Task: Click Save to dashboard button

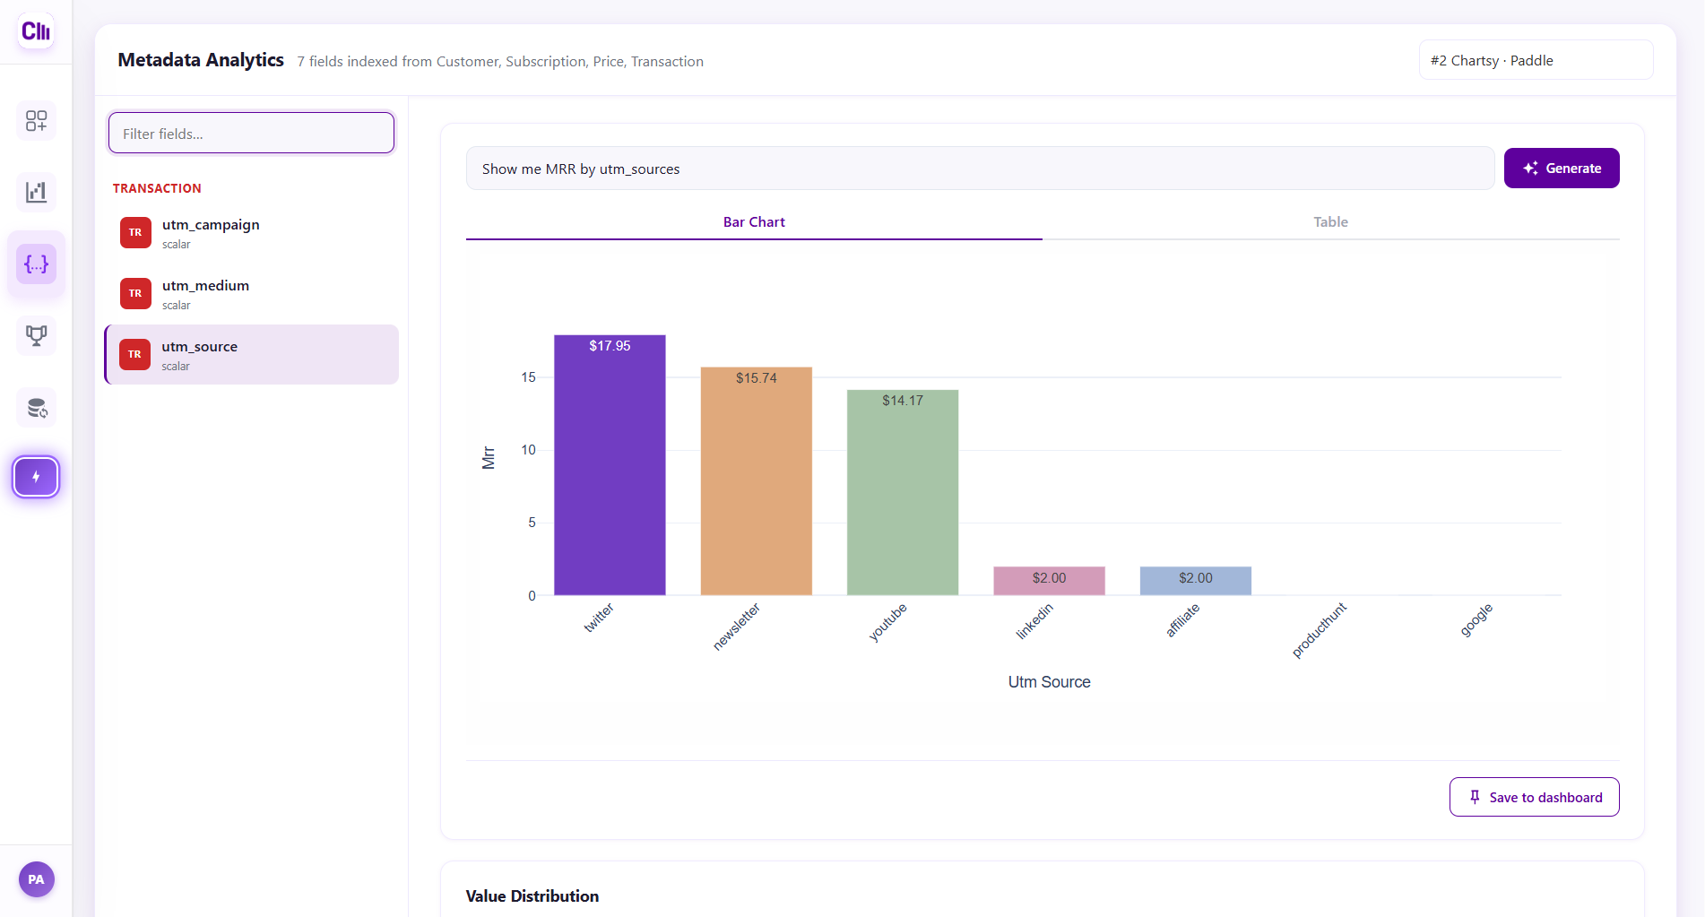Action: [1534, 797]
